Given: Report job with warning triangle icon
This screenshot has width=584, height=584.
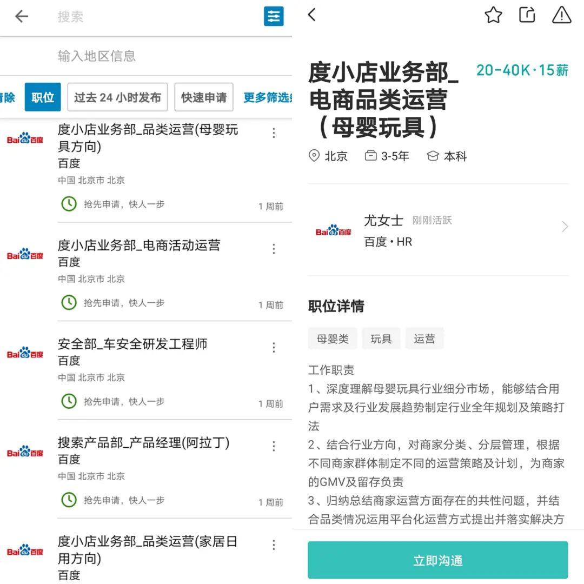Looking at the screenshot, I should tap(561, 15).
